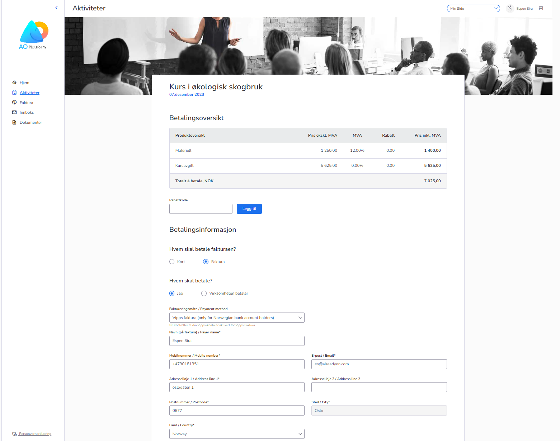This screenshot has height=441, width=560.
Task: Open Innboks in the sidebar
Action: pos(27,112)
